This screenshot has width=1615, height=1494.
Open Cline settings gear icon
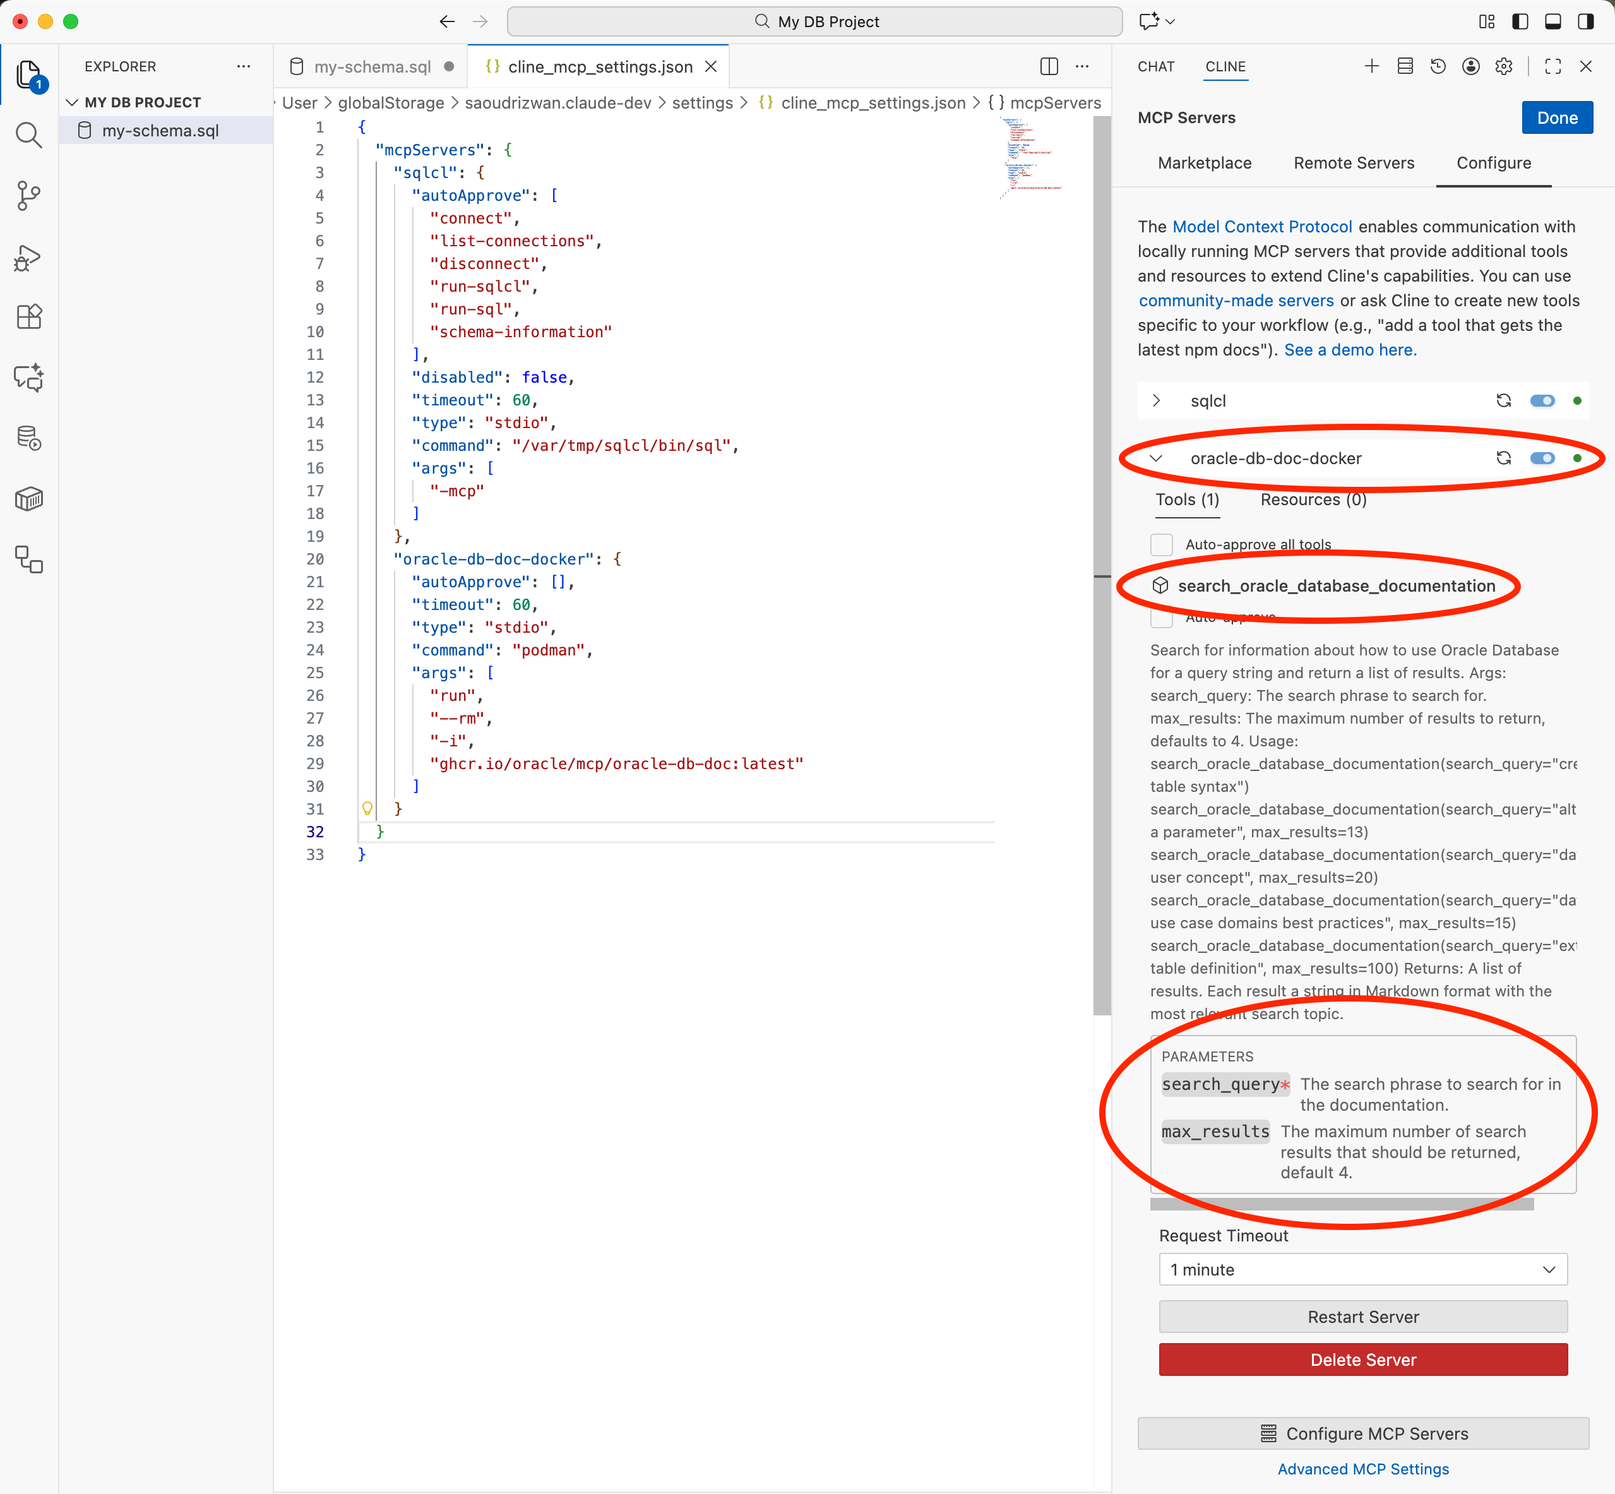(1503, 66)
